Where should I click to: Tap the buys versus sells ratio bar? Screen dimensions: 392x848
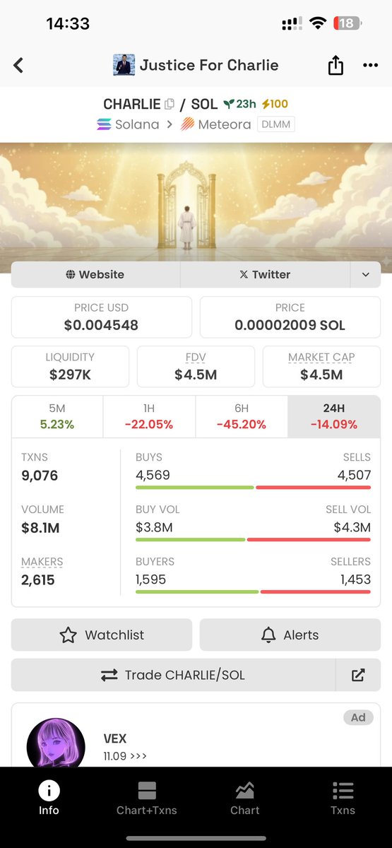point(253,488)
